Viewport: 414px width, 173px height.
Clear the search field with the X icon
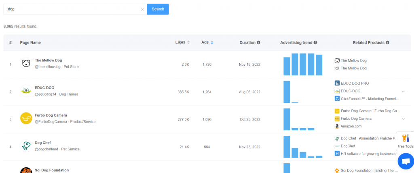coord(142,9)
